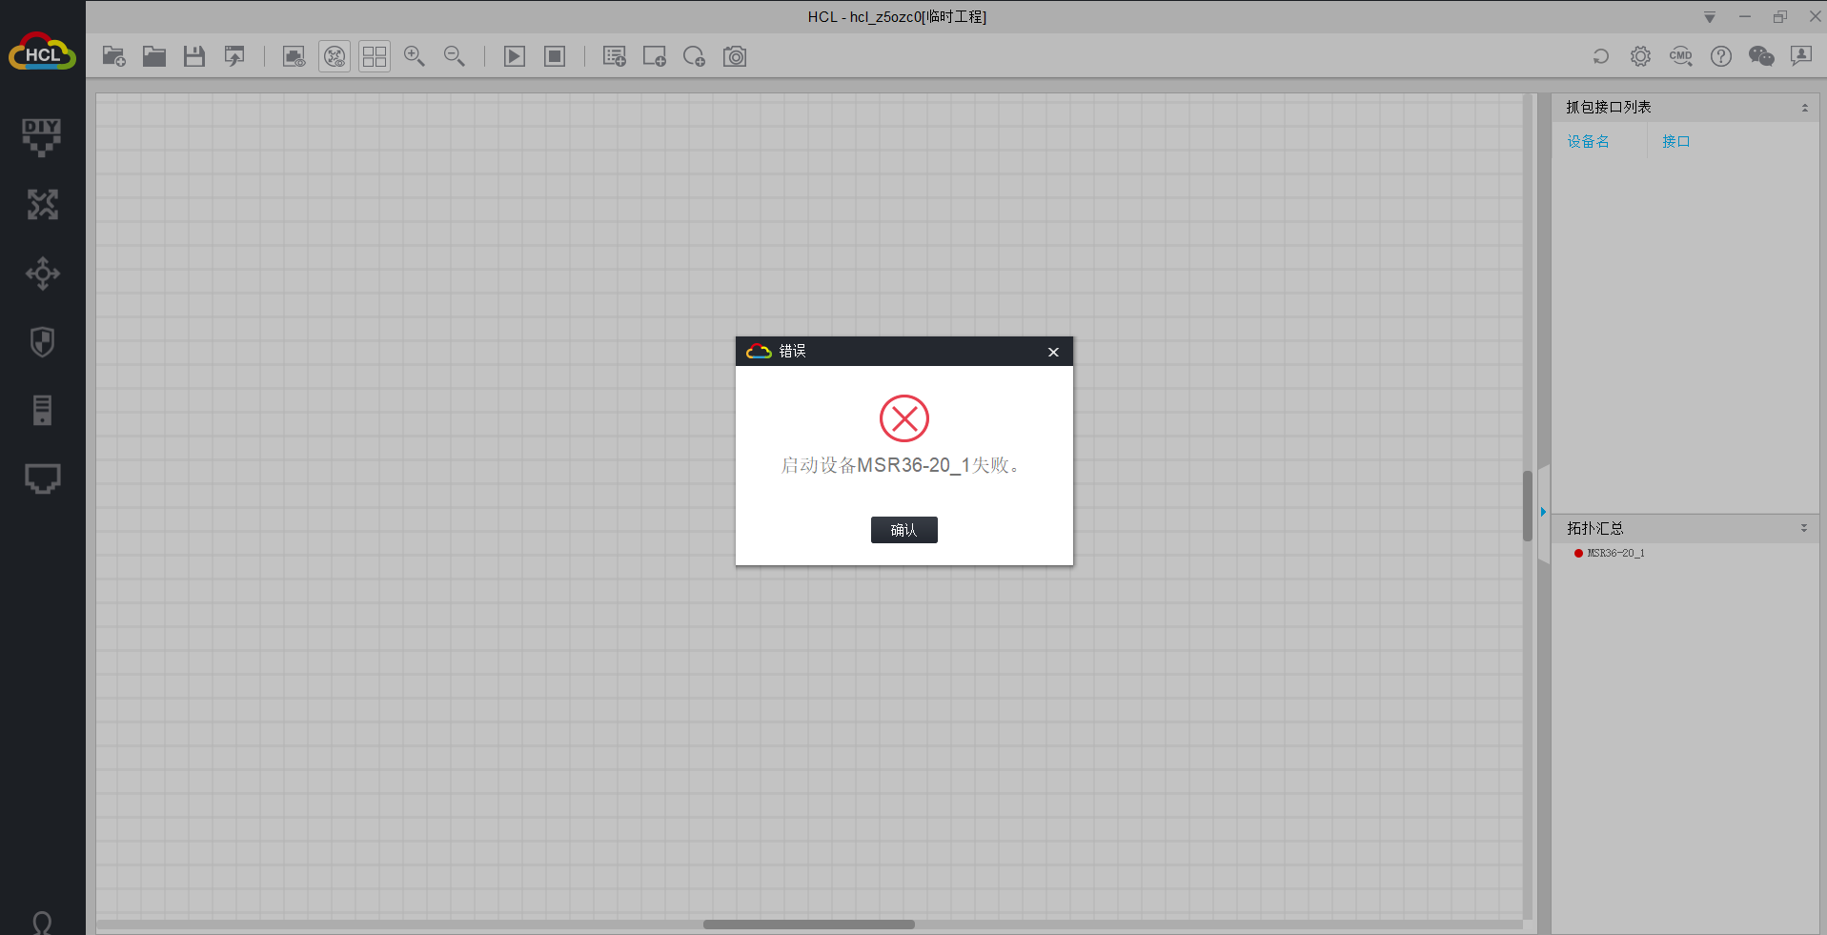
Task: Click the new project toolbar icon
Action: pos(114,57)
